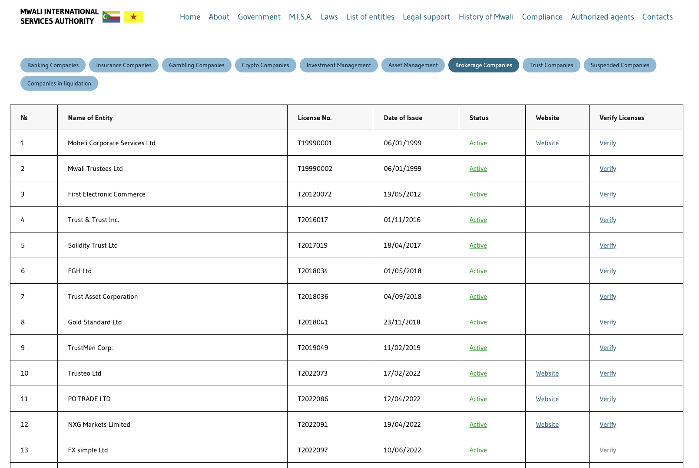Open Website link for Moheli Corporate Services
The width and height of the screenshot is (699, 468).
[547, 143]
